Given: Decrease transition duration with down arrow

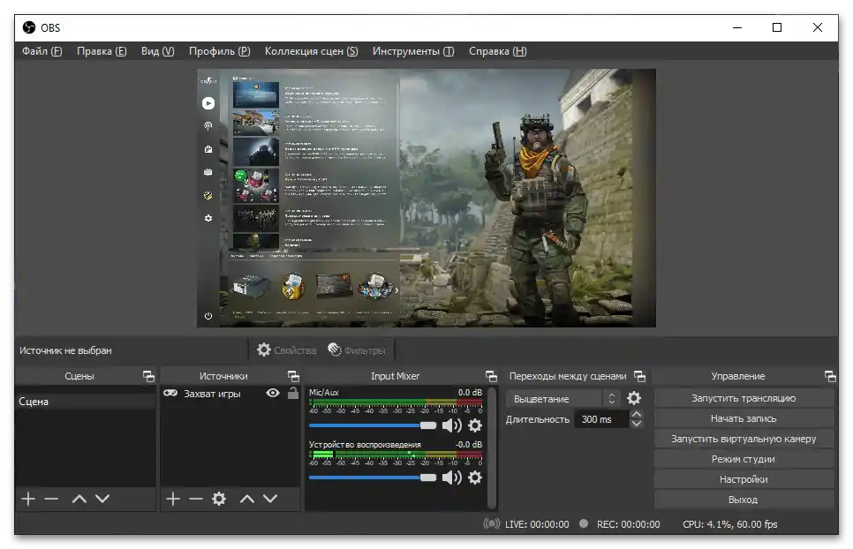Looking at the screenshot, I should (637, 424).
